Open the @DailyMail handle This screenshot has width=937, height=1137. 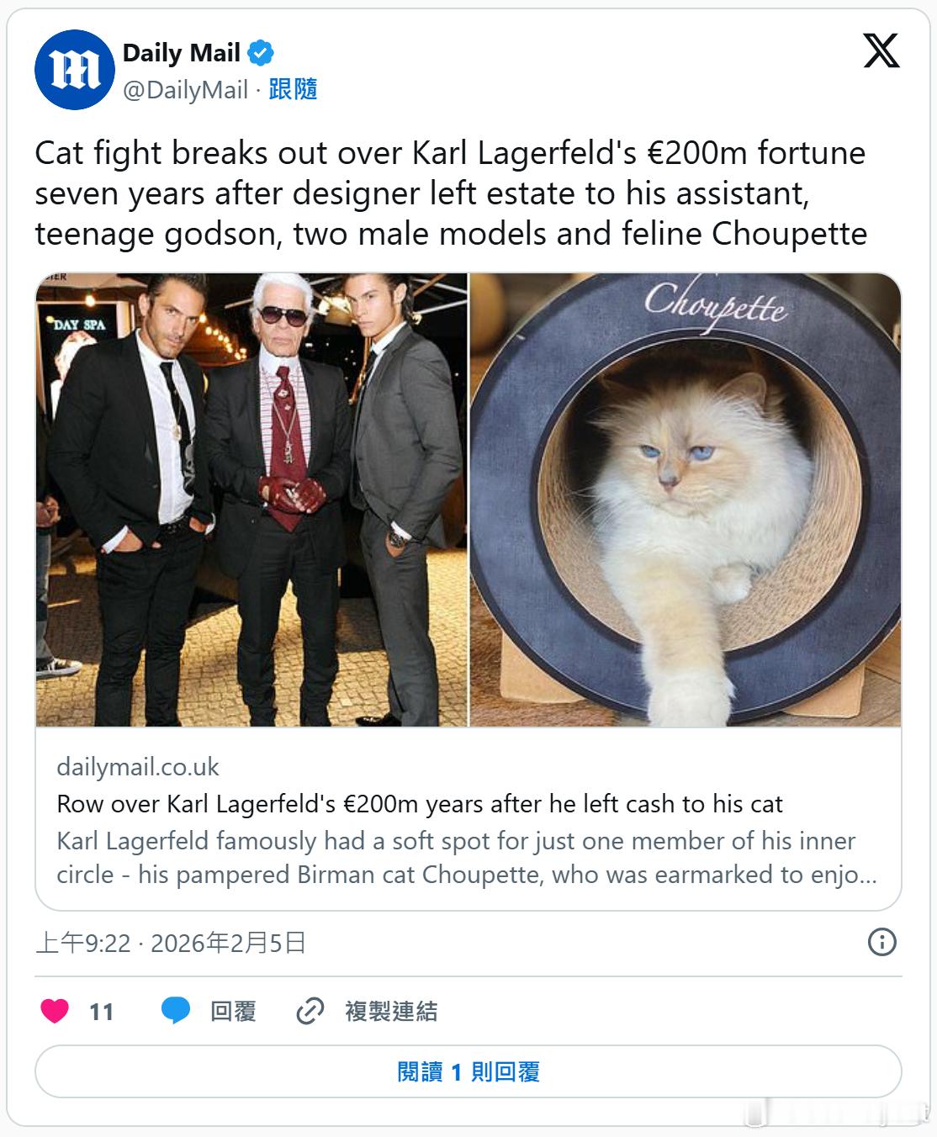tap(186, 90)
